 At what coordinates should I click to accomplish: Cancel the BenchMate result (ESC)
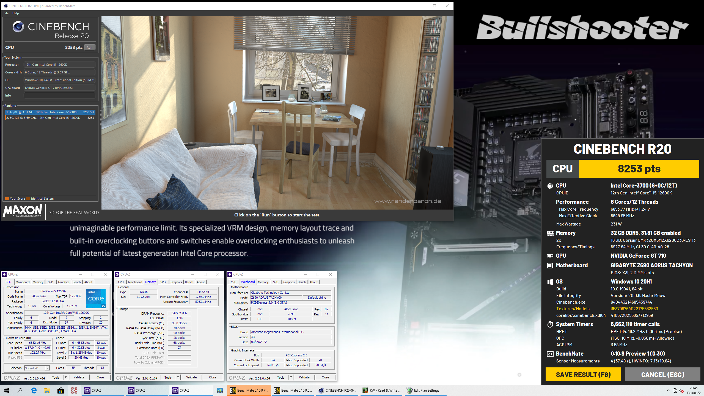click(662, 375)
